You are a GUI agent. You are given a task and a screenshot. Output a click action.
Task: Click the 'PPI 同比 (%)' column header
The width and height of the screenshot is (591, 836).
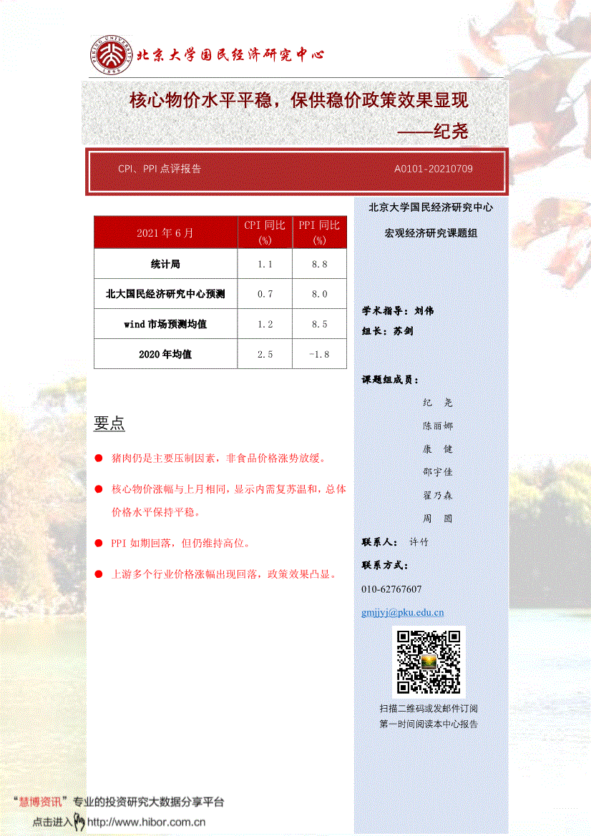tap(319, 232)
